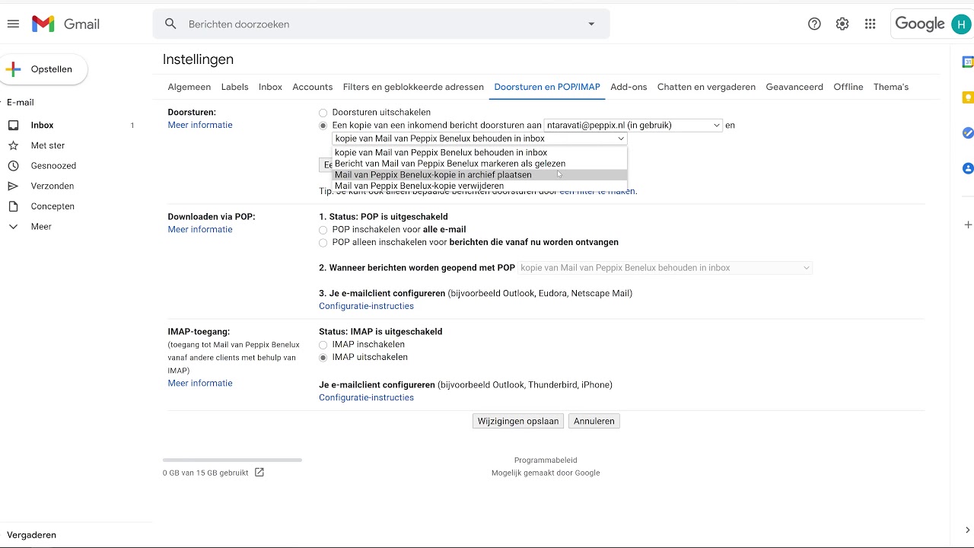Enable POP voor alle e-mail
The height and width of the screenshot is (548, 974).
323,230
